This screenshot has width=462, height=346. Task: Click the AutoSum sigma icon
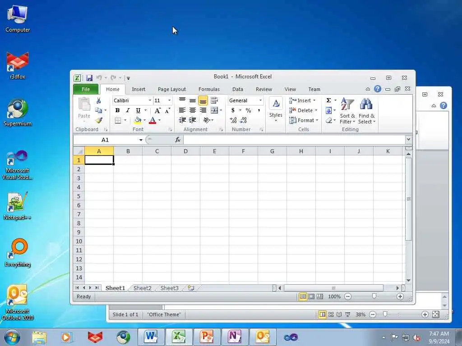pos(328,100)
